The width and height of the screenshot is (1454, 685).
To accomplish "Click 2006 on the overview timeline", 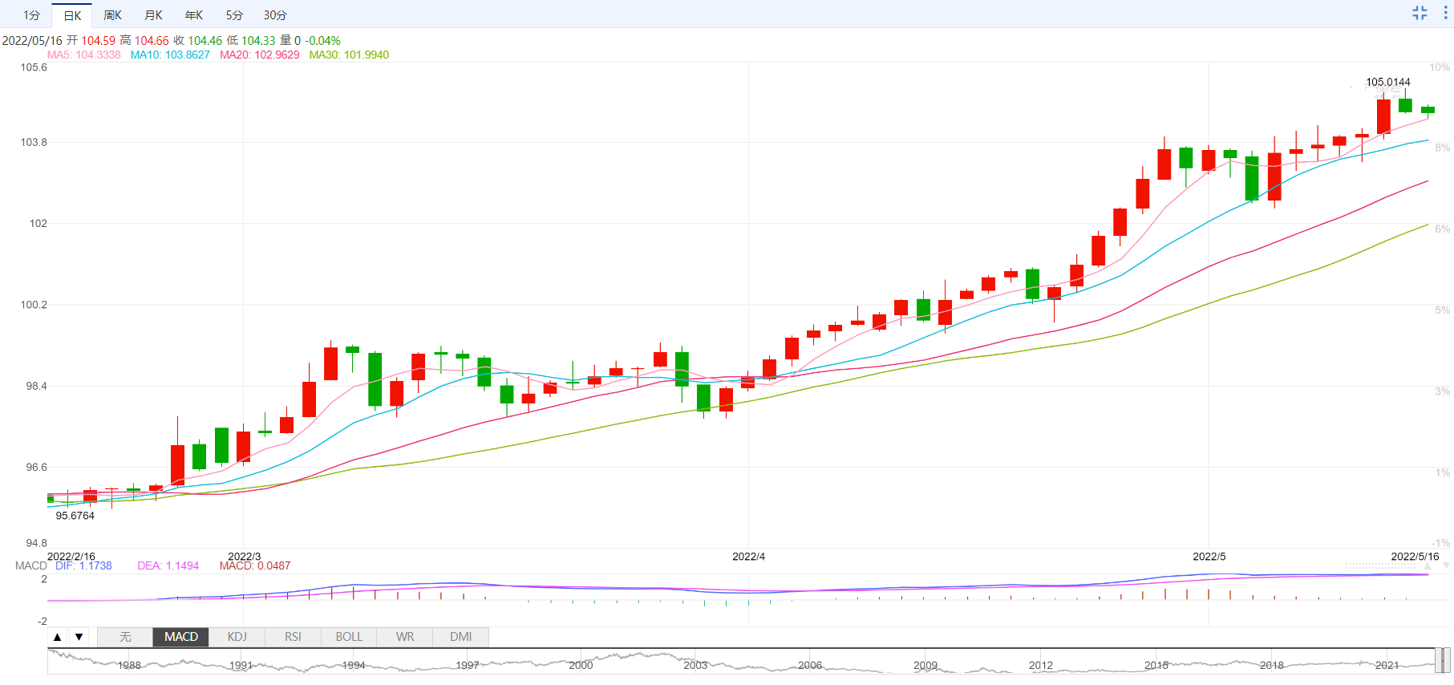I will (x=810, y=666).
